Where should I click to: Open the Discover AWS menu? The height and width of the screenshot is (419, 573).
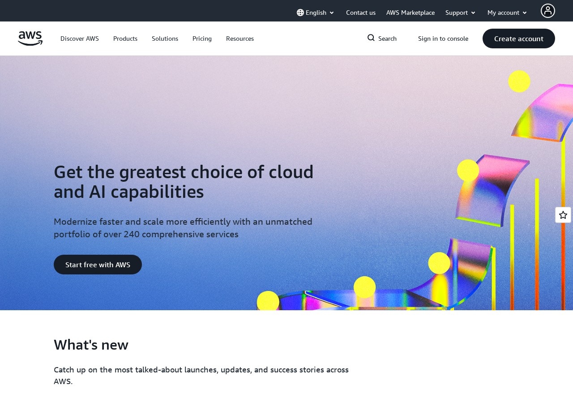click(80, 38)
